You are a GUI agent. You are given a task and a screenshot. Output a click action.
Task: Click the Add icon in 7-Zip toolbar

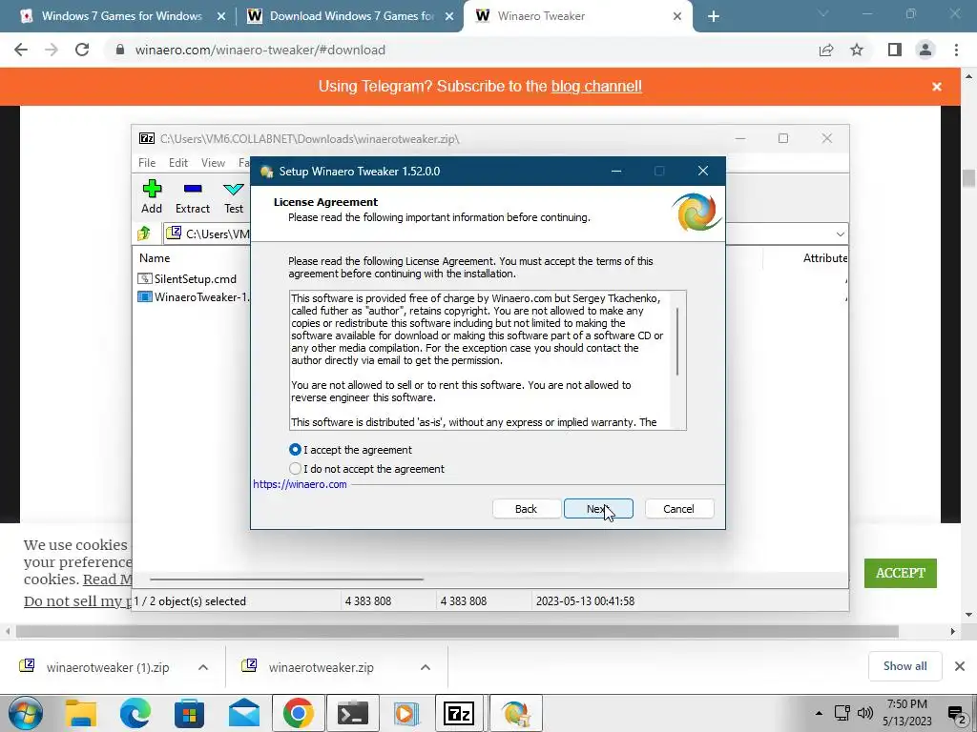[x=152, y=196]
